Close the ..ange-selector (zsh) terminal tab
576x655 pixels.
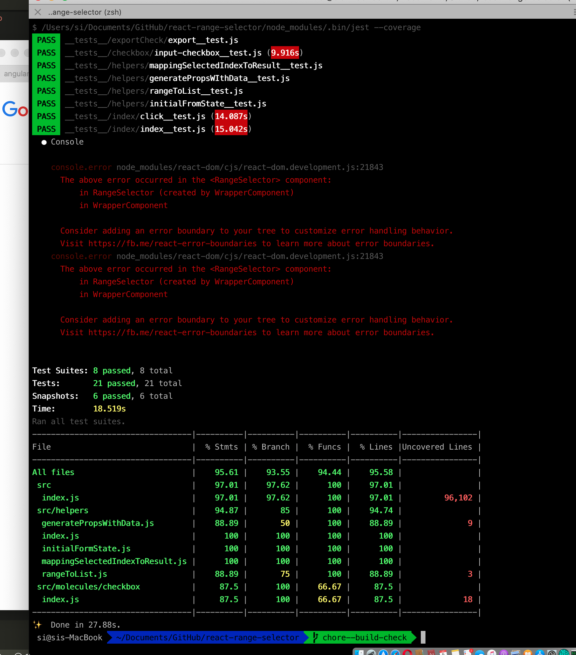[x=38, y=12]
